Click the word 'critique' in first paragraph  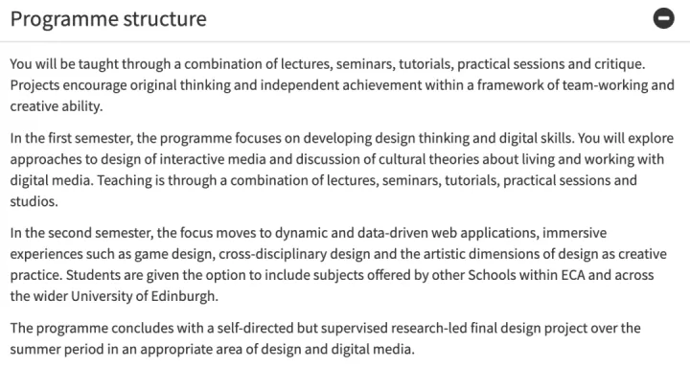coord(618,64)
